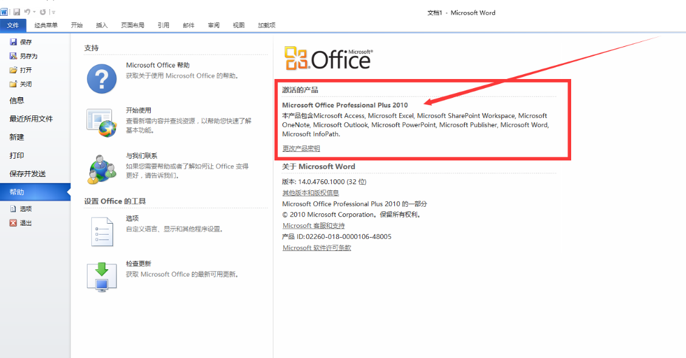Click the Word app icon in title bar

(4, 12)
